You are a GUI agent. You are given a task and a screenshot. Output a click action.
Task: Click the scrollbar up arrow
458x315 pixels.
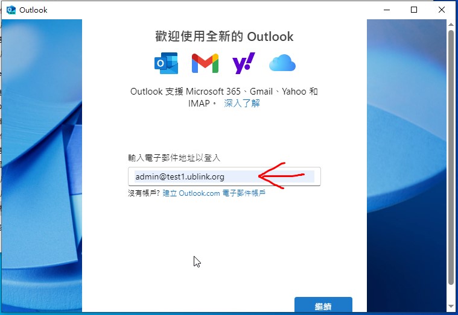pos(451,25)
